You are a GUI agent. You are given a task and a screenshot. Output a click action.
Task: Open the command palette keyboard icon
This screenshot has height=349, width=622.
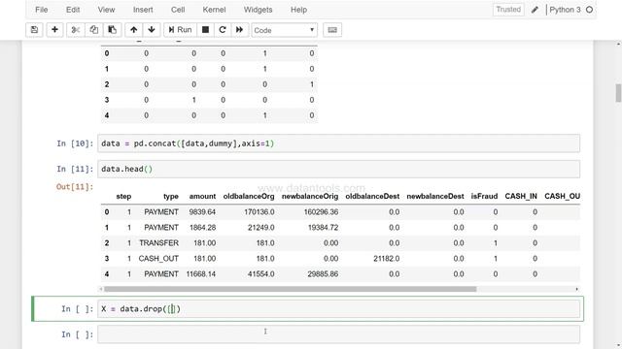pos(332,30)
